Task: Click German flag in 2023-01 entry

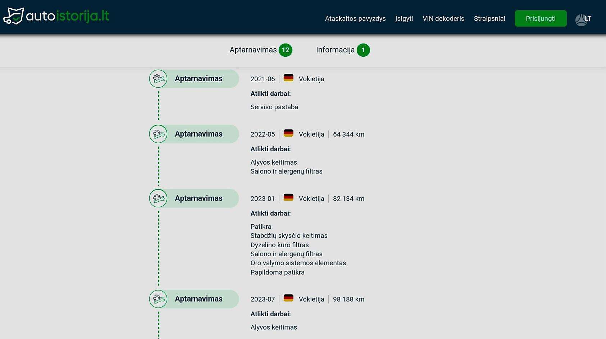Action: point(288,197)
